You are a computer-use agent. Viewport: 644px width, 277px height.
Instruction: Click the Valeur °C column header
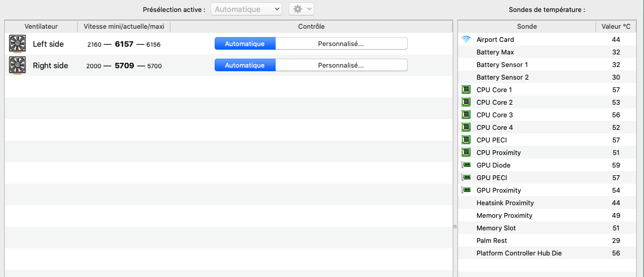click(x=616, y=26)
